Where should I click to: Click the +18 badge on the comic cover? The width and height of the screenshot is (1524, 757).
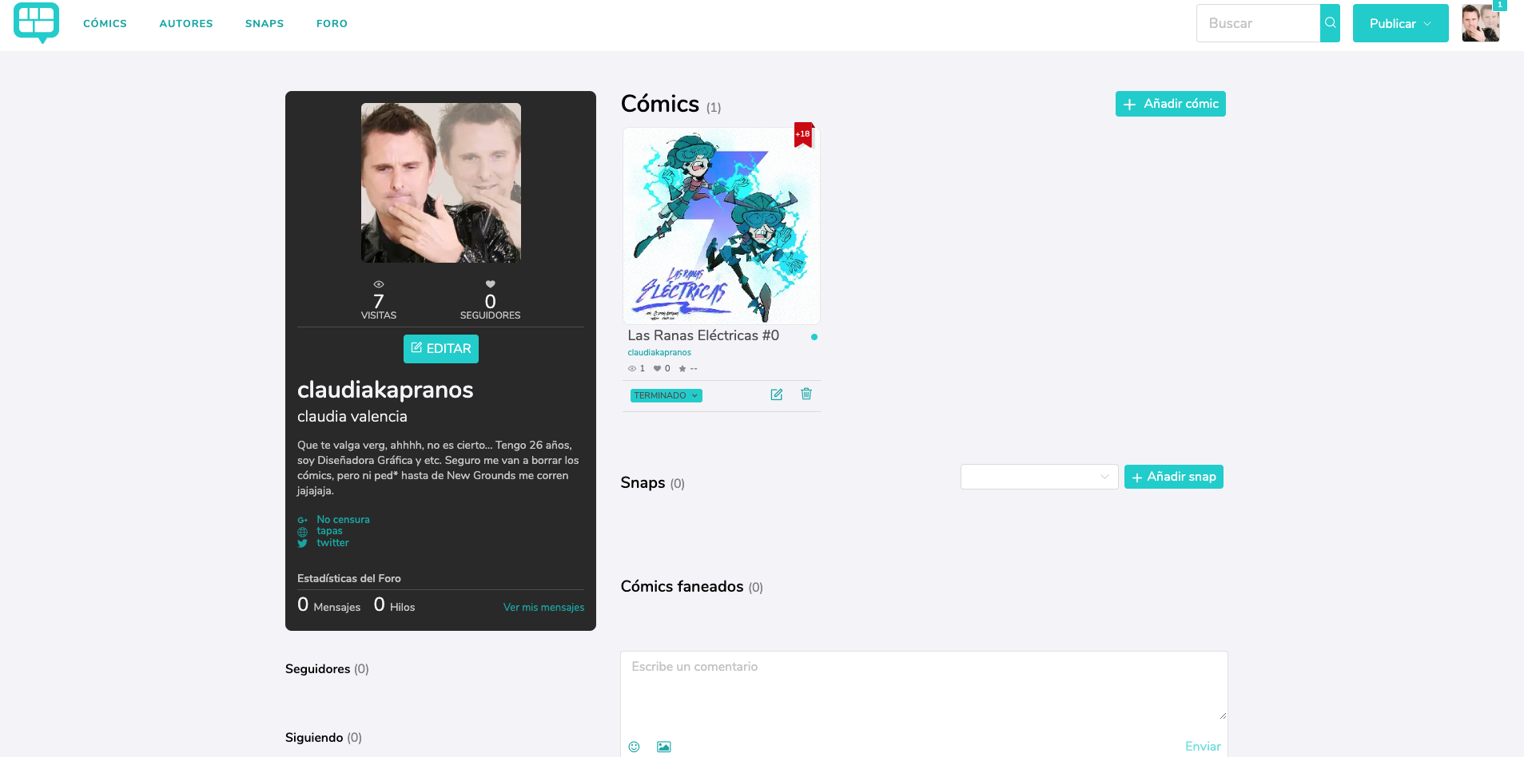click(803, 134)
